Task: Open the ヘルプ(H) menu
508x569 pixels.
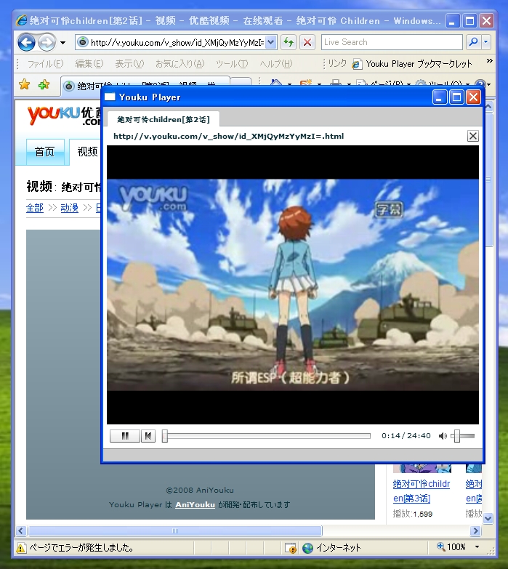Action: (x=275, y=64)
